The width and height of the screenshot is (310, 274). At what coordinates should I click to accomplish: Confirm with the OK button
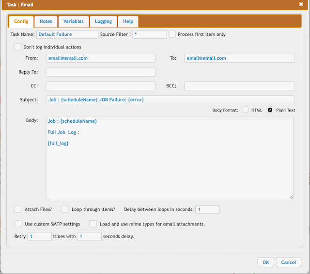tap(265, 262)
